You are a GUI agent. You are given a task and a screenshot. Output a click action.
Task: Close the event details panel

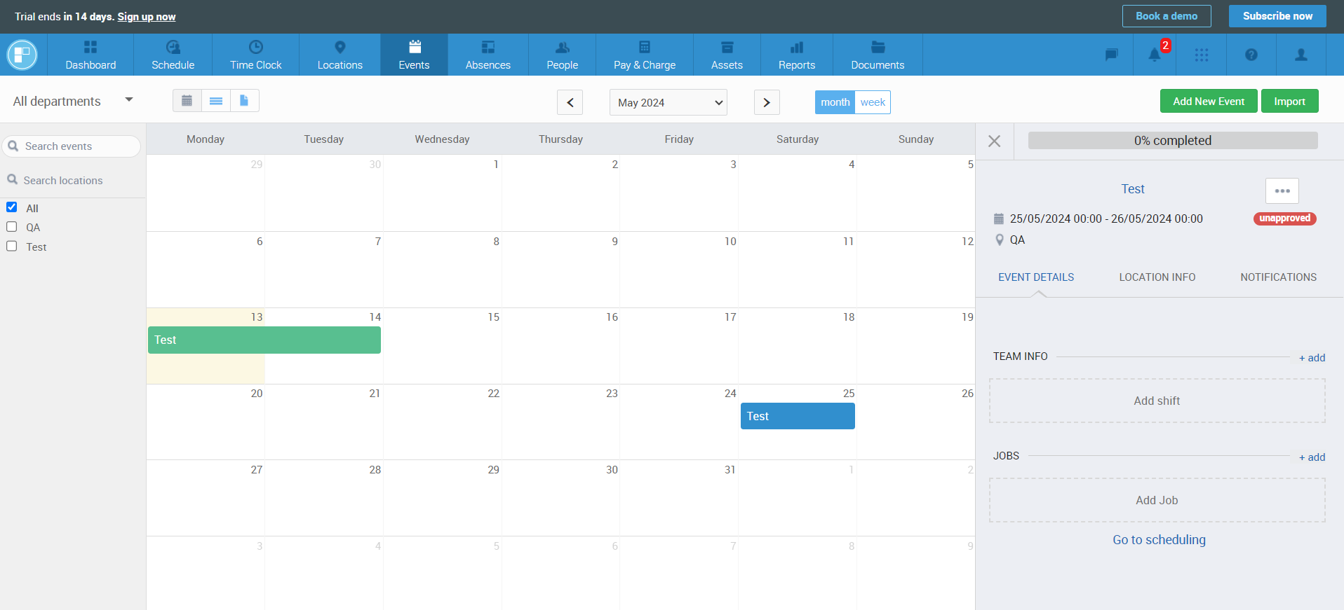click(x=994, y=141)
